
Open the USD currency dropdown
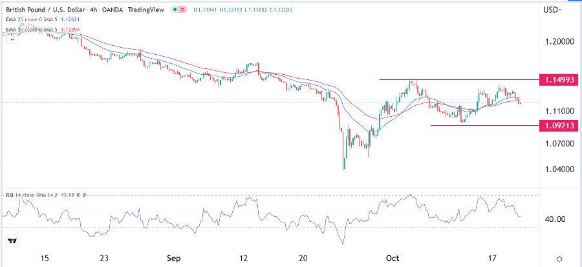coord(552,10)
